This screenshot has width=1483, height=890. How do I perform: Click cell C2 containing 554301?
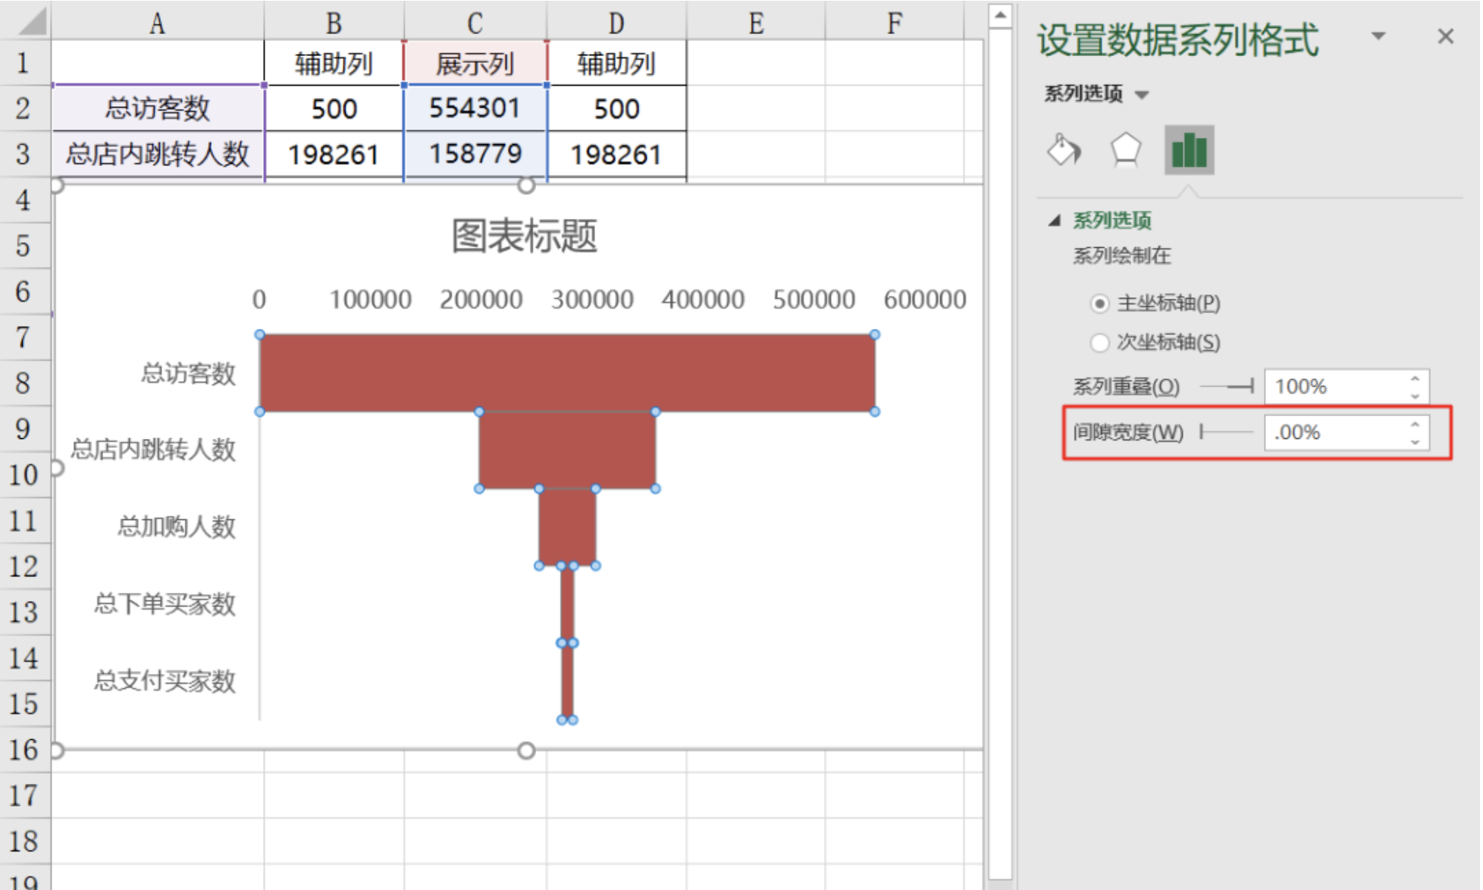click(x=475, y=108)
